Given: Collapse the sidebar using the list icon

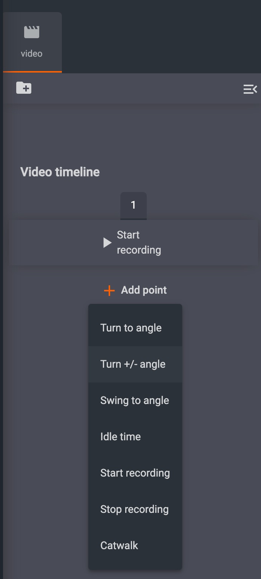Looking at the screenshot, I should tap(250, 89).
